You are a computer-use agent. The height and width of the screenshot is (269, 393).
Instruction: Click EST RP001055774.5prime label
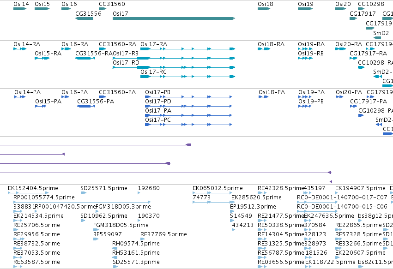coord(44,197)
